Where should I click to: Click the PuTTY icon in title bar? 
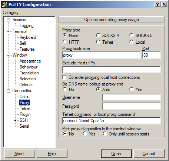tap(5, 4)
